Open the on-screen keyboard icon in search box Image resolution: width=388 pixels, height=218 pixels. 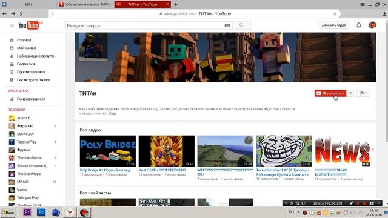(x=227, y=25)
